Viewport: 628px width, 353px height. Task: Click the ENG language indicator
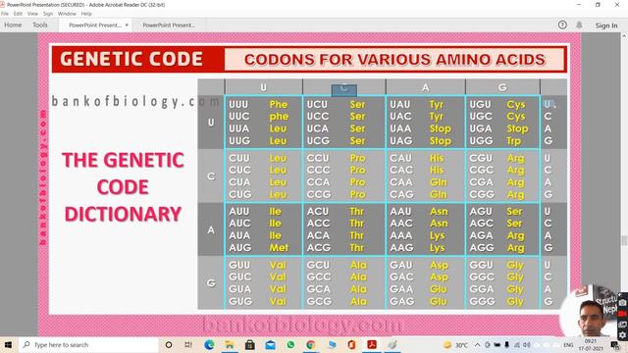point(568,345)
